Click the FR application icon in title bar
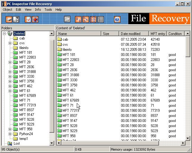 tap(4, 4)
